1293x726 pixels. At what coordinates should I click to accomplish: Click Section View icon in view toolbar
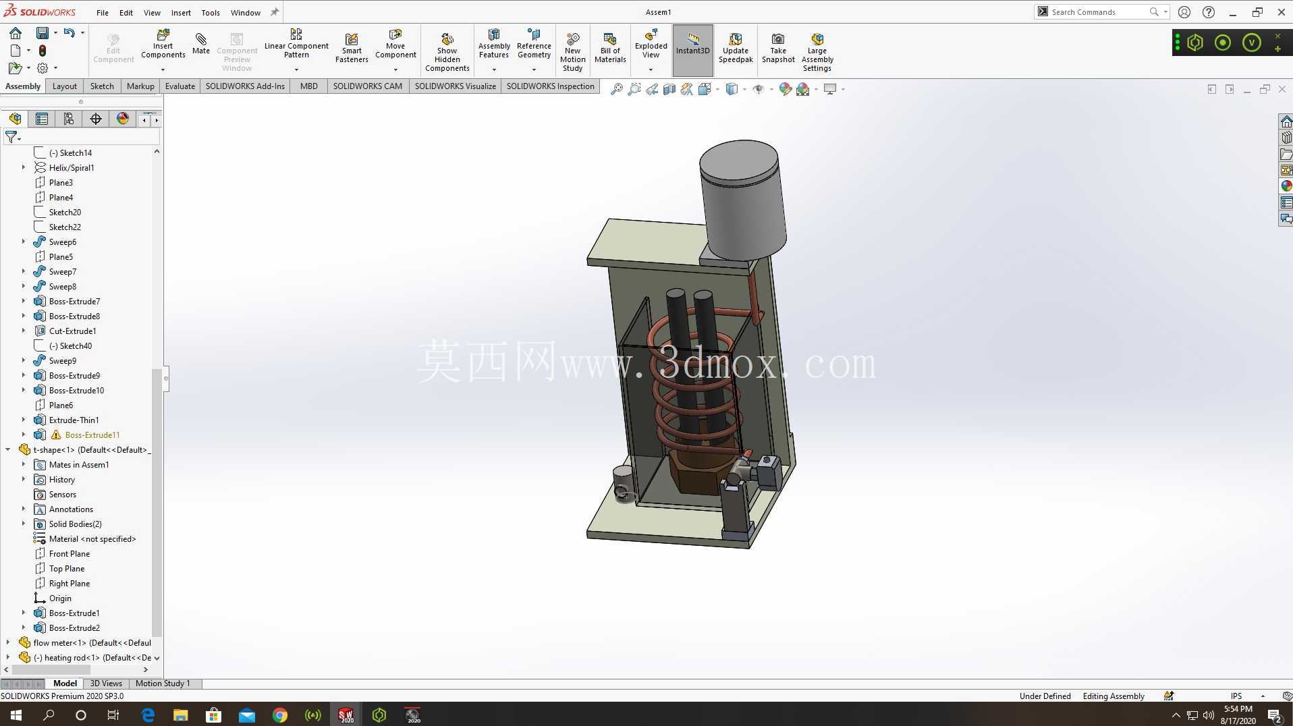669,89
